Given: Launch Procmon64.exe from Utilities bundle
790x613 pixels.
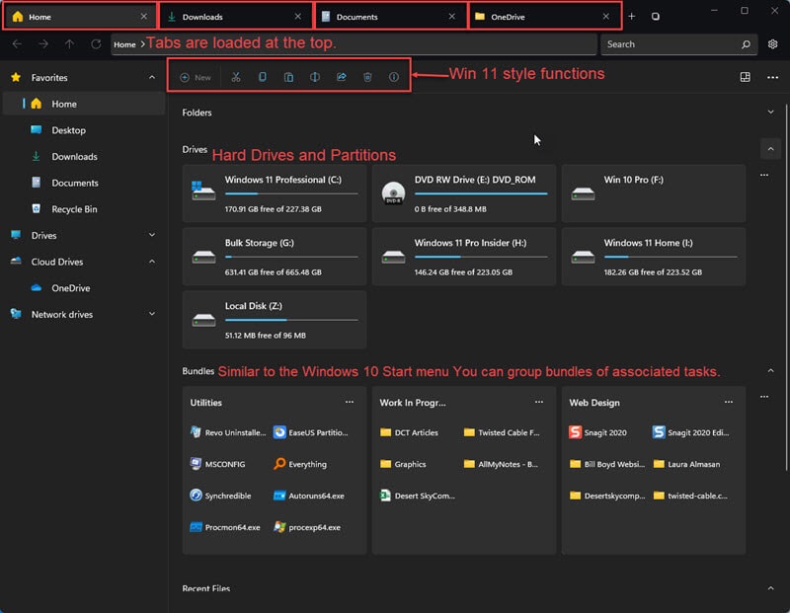Looking at the screenshot, I should coord(225,527).
